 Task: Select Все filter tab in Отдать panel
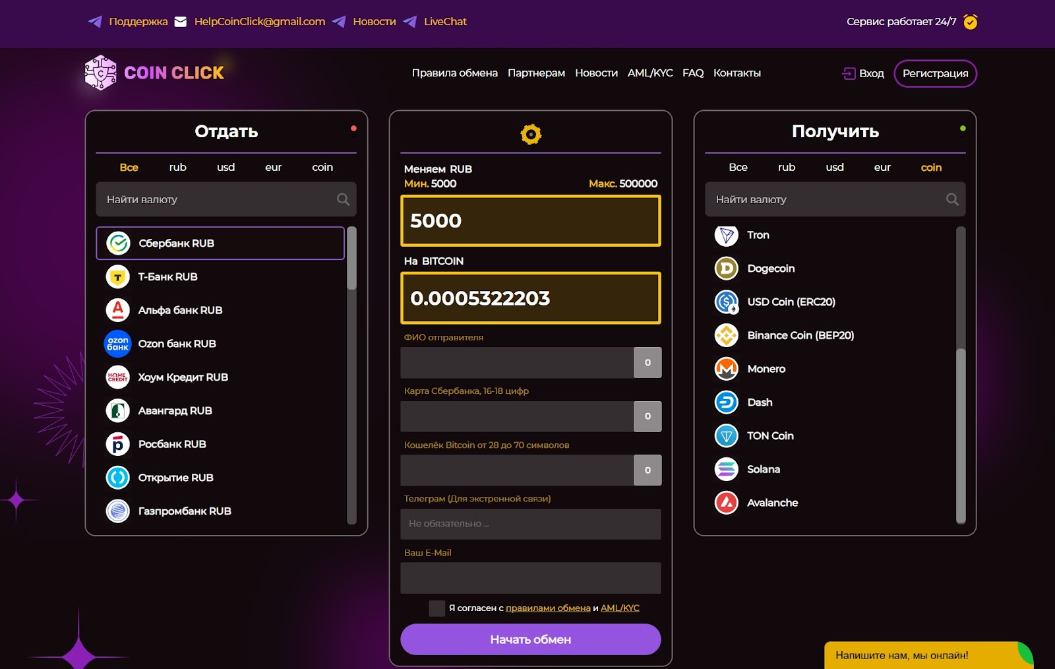tap(129, 168)
